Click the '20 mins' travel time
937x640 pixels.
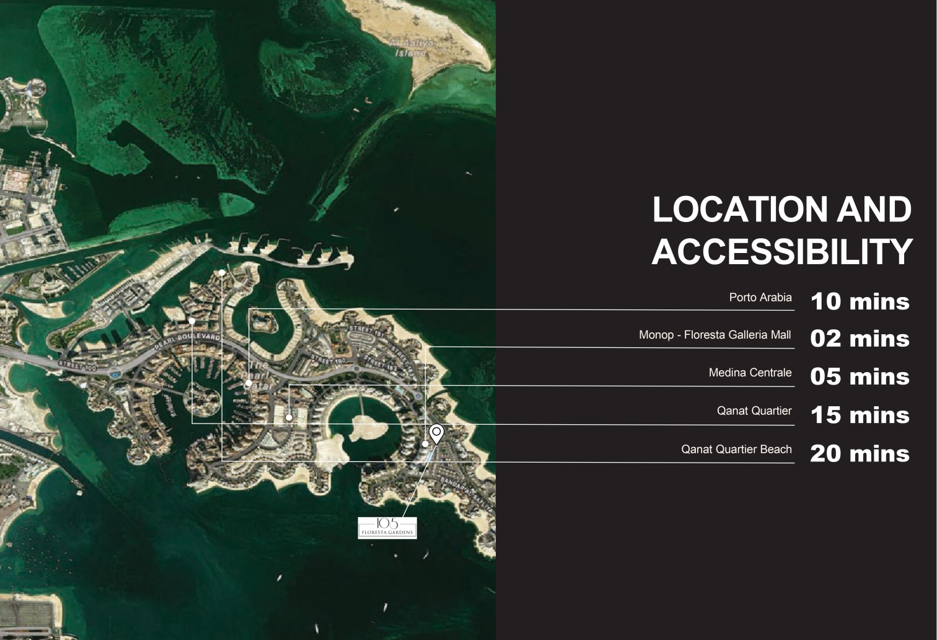pyautogui.click(x=860, y=453)
